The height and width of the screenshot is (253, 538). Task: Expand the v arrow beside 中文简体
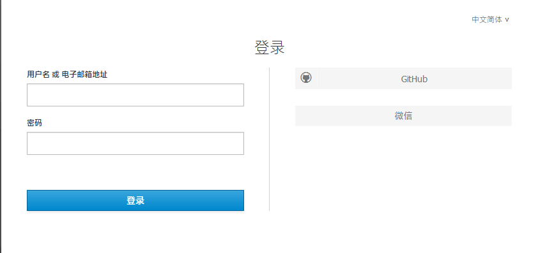[507, 20]
